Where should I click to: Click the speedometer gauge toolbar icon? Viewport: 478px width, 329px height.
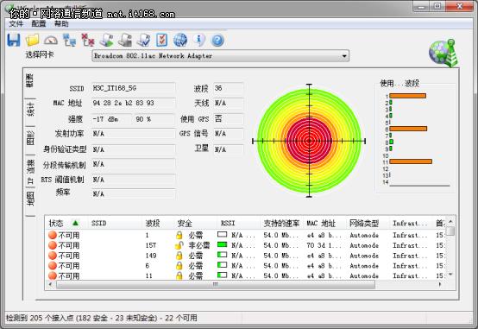[x=51, y=40]
